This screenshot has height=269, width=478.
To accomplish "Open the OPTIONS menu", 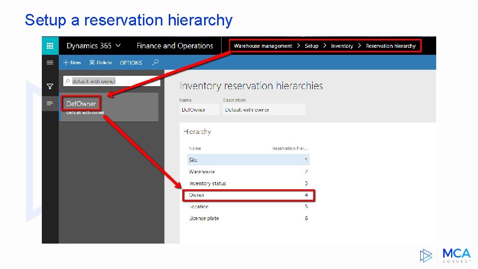I will [x=131, y=63].
